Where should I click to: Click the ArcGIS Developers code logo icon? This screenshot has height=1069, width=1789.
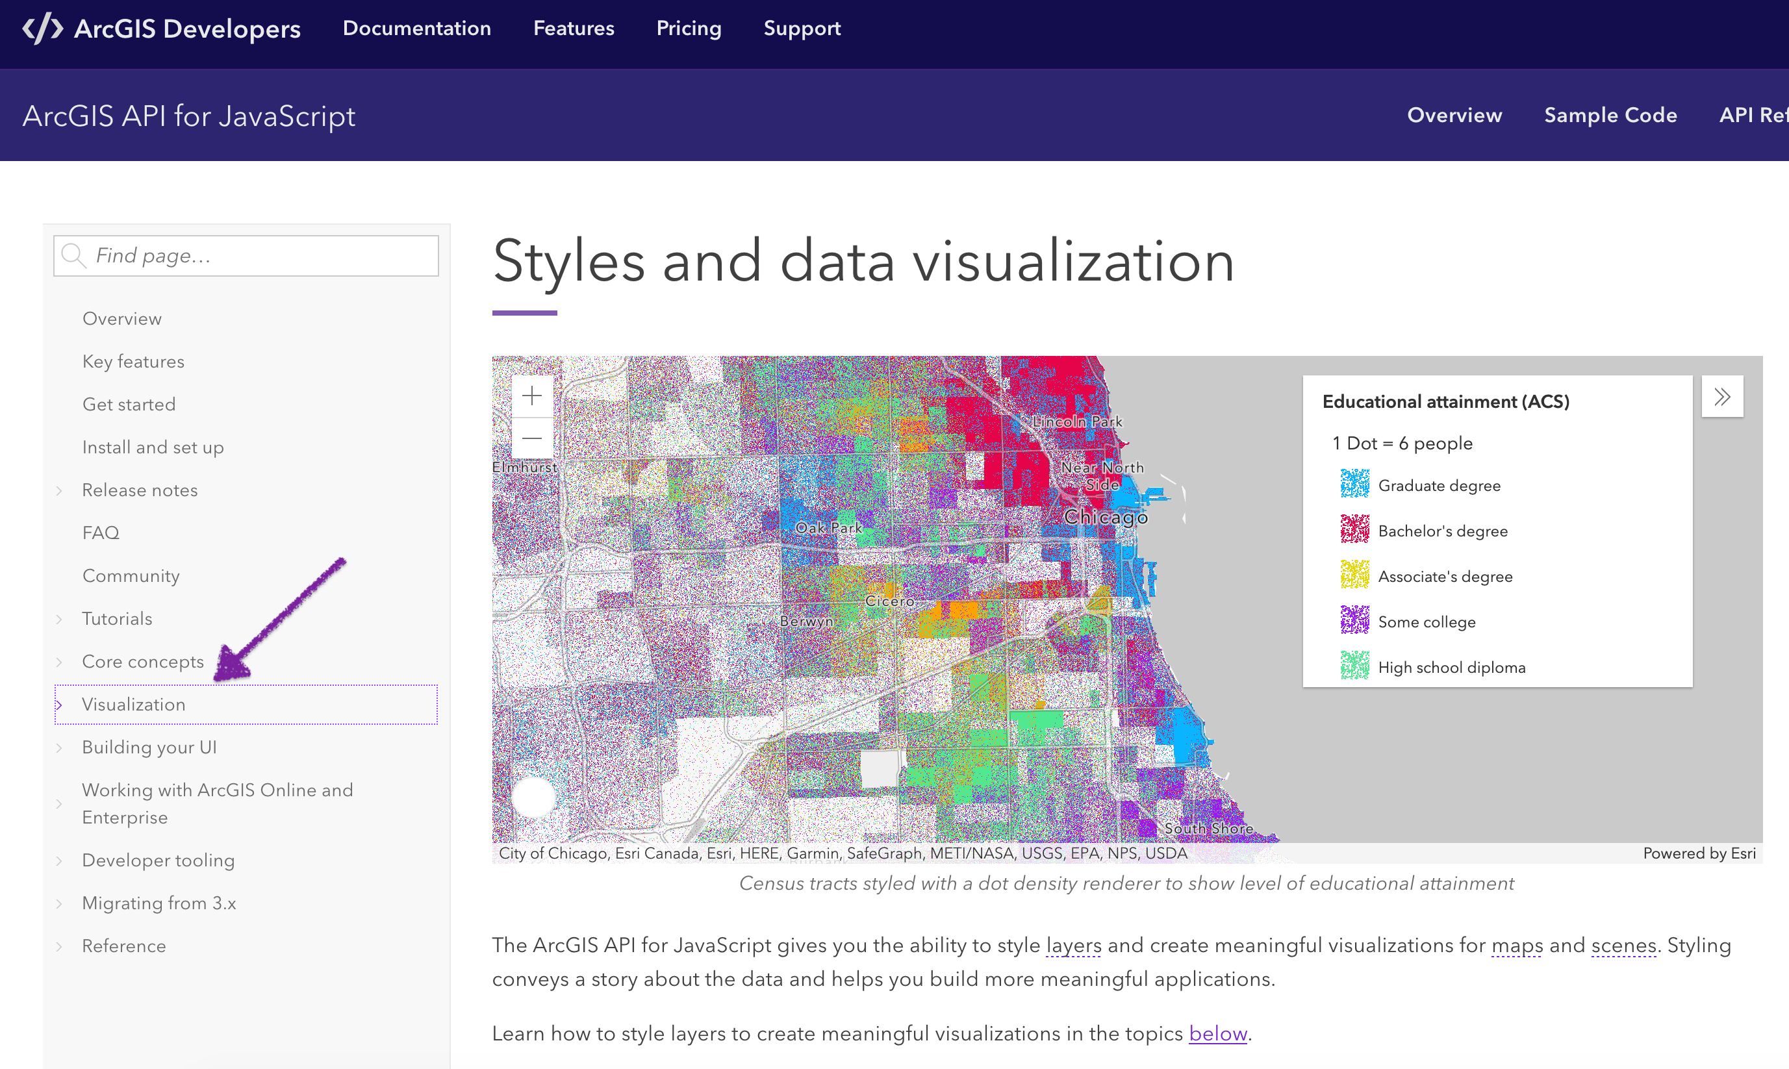tap(44, 29)
